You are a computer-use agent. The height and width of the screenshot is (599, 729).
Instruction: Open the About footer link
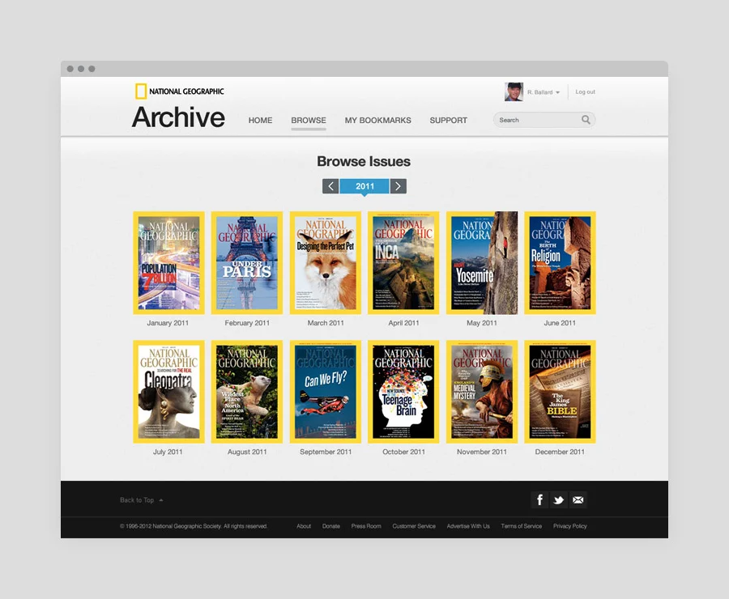304,526
